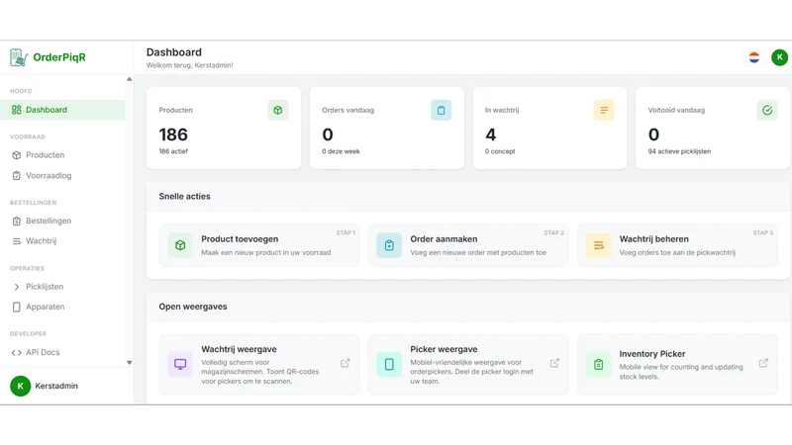
Task: Click the Wachtrij beheren quick action
Action: [x=677, y=245]
